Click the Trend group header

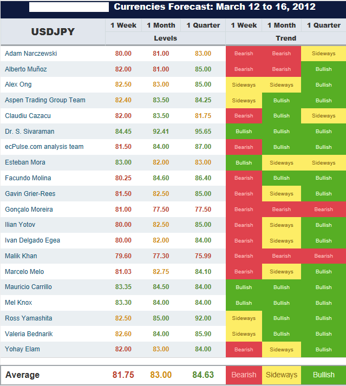tap(286, 38)
